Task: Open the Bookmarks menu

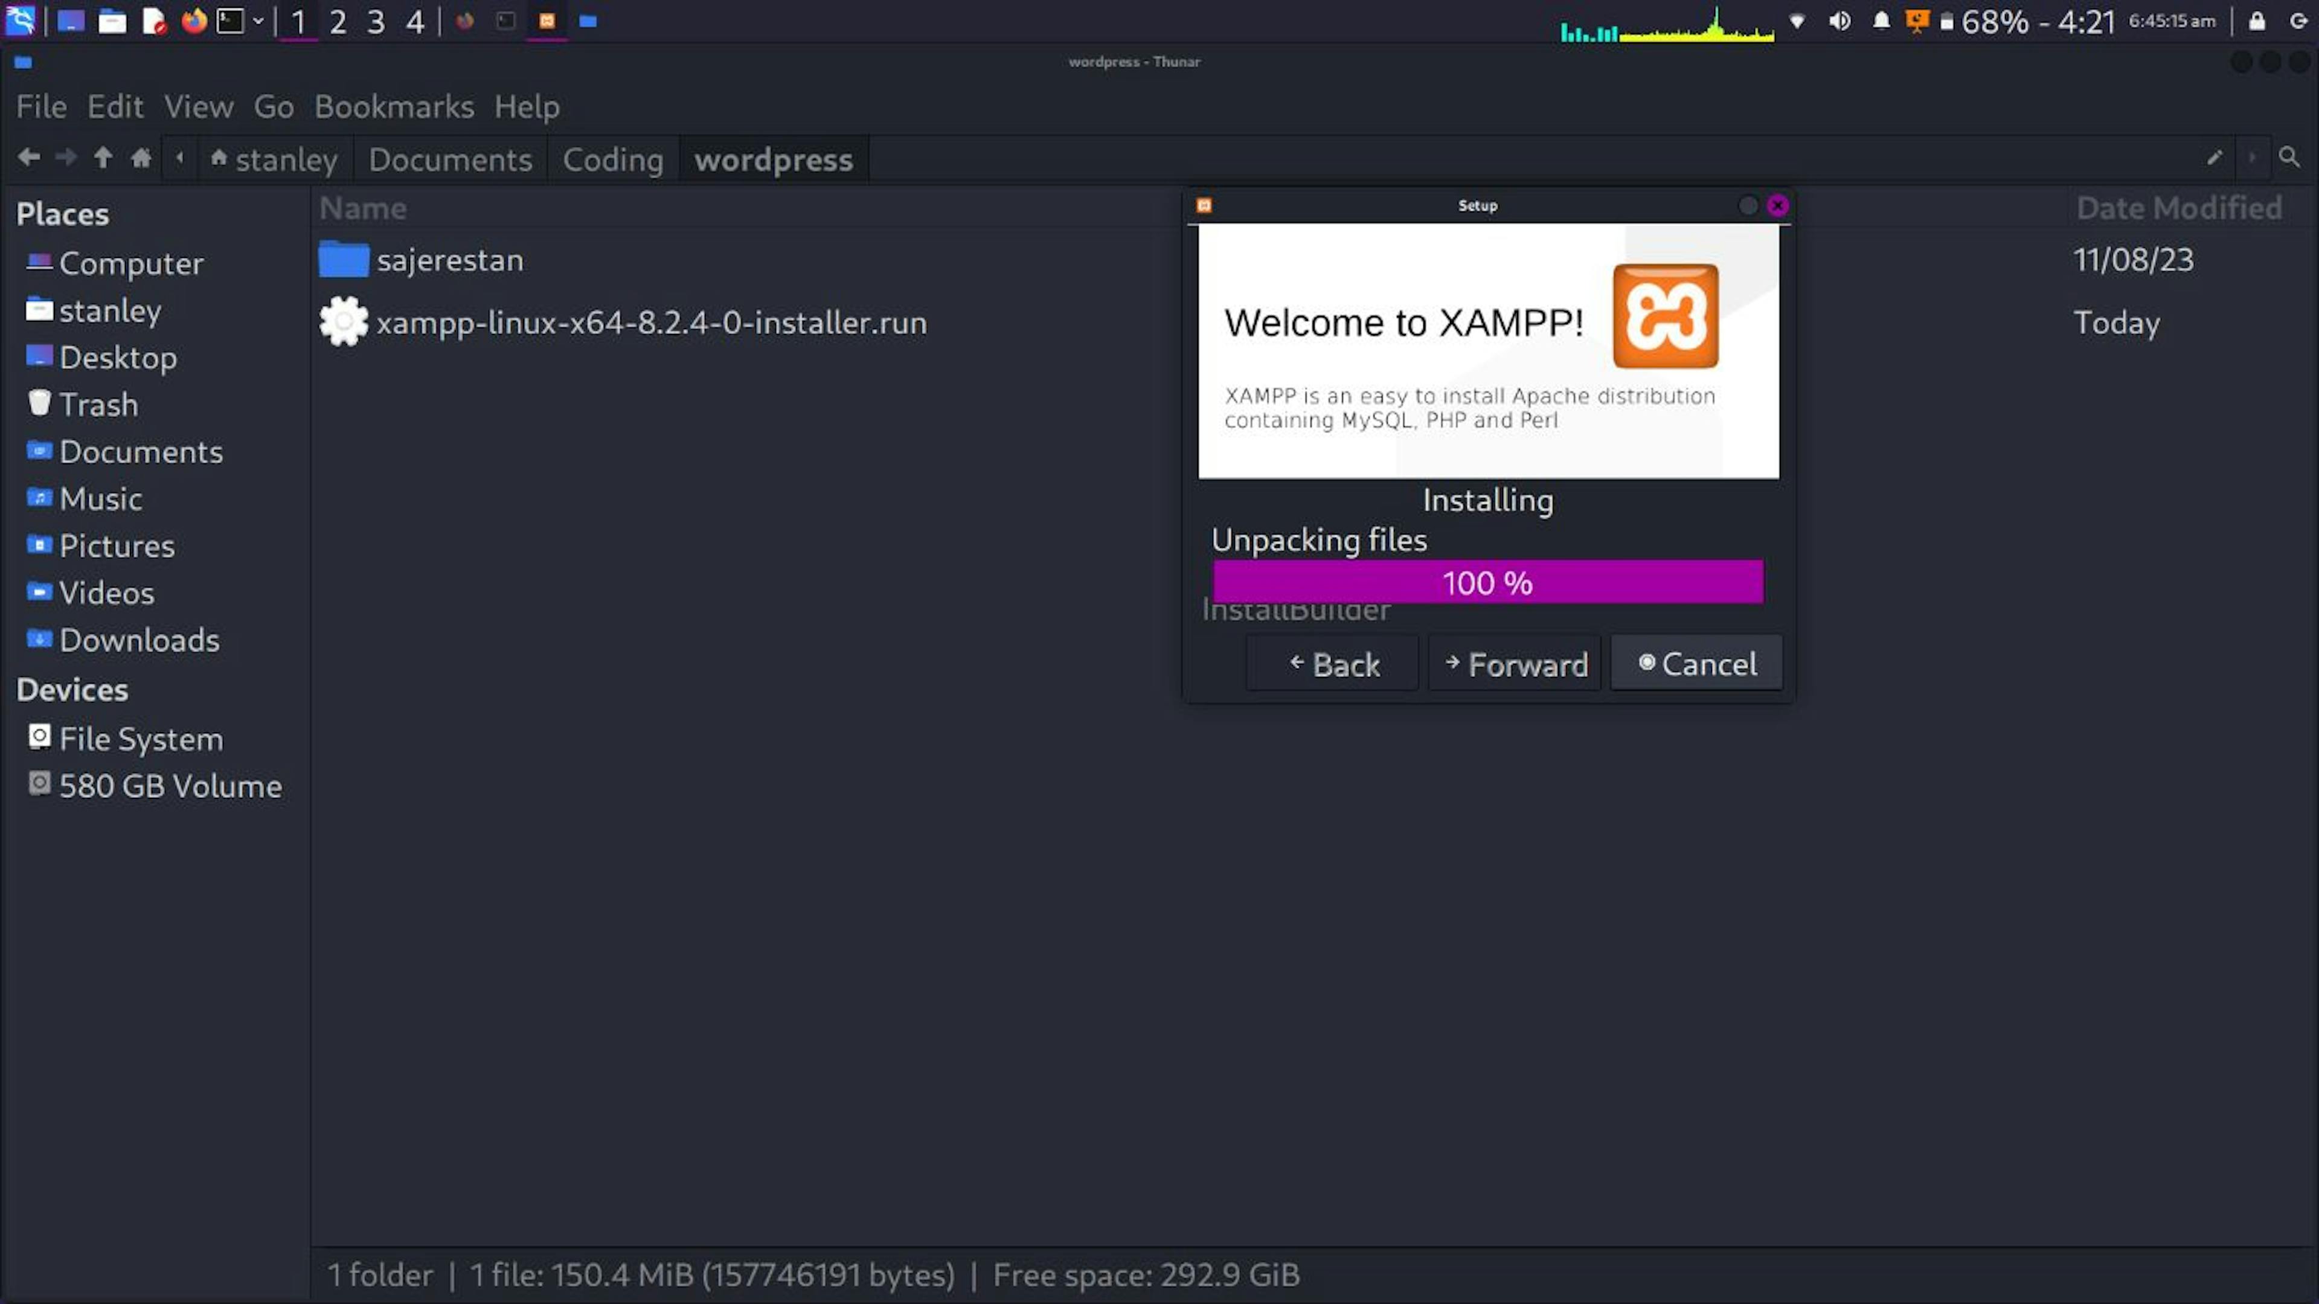Action: pyautogui.click(x=394, y=106)
